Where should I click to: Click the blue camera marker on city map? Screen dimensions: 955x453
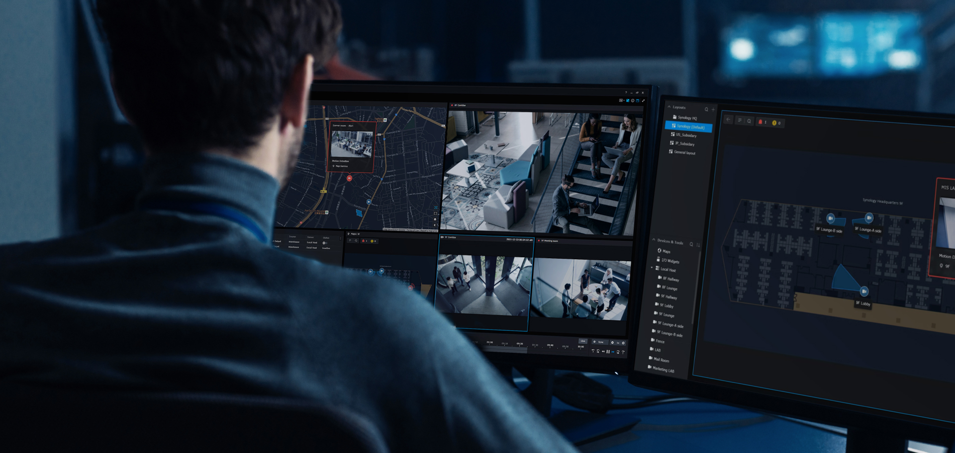[x=369, y=202]
